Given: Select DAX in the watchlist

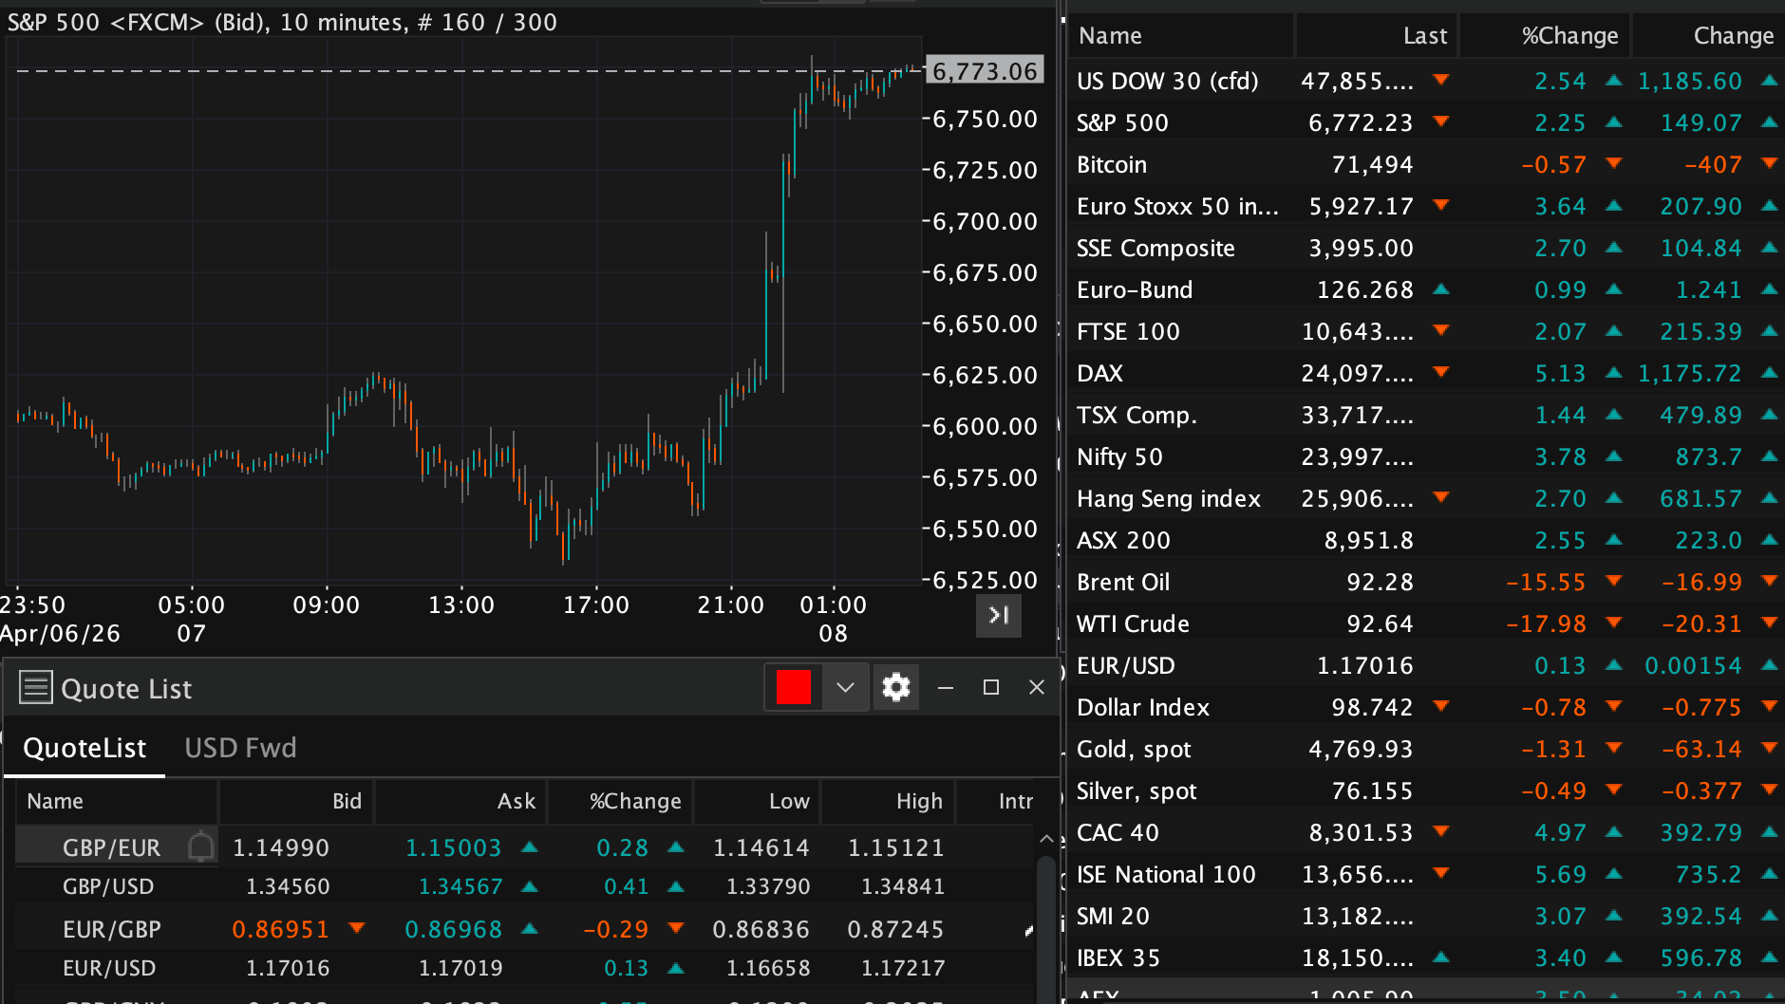Looking at the screenshot, I should tap(1425, 373).
